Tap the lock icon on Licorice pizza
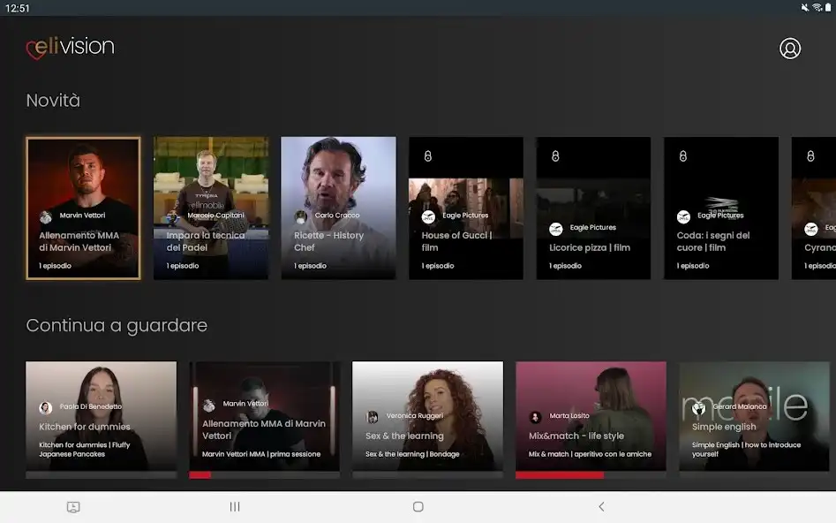Viewport: 836px width, 523px height. (555, 156)
